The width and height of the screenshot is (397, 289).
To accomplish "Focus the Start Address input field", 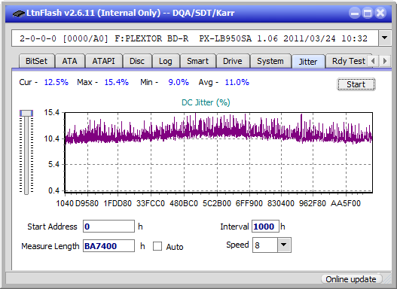I will 109,227.
